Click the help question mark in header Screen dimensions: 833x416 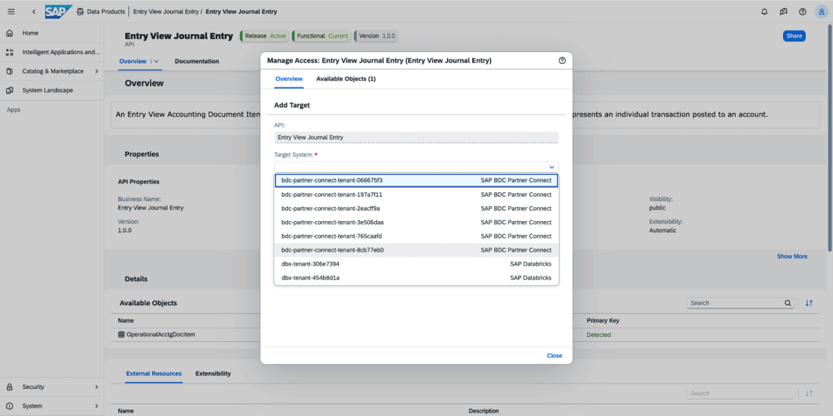click(x=802, y=12)
